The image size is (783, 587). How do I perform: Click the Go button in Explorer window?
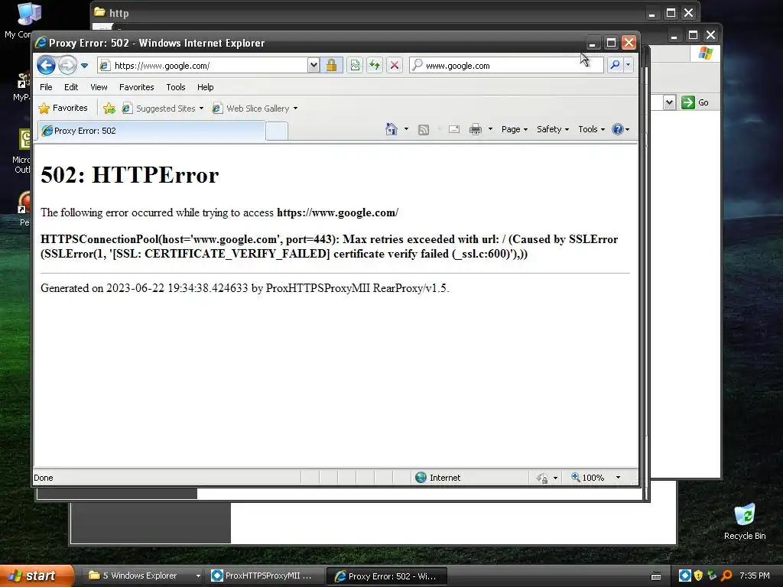694,102
